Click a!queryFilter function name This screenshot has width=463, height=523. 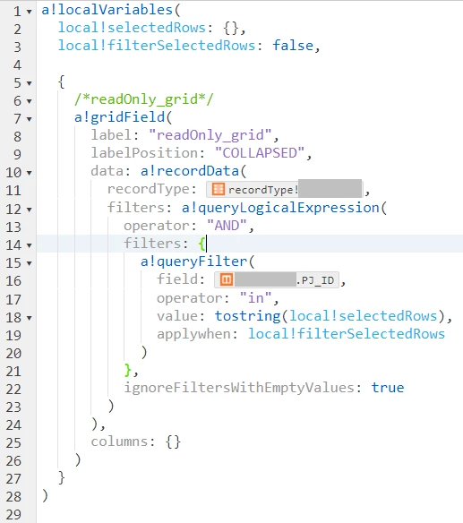tap(193, 261)
